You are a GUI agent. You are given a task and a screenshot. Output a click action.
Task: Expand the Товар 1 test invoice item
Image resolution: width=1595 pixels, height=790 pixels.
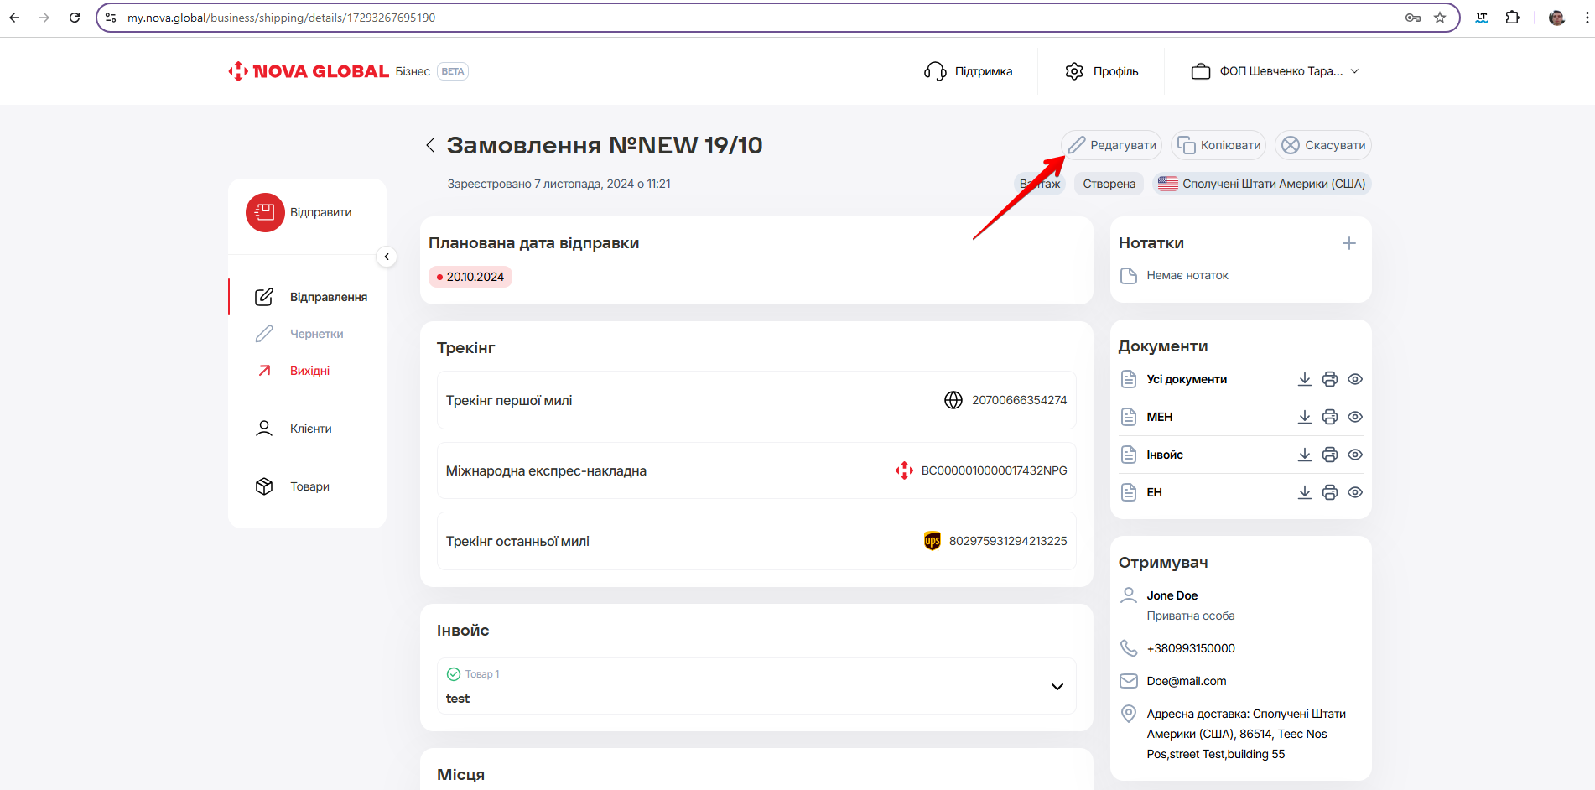1057,687
